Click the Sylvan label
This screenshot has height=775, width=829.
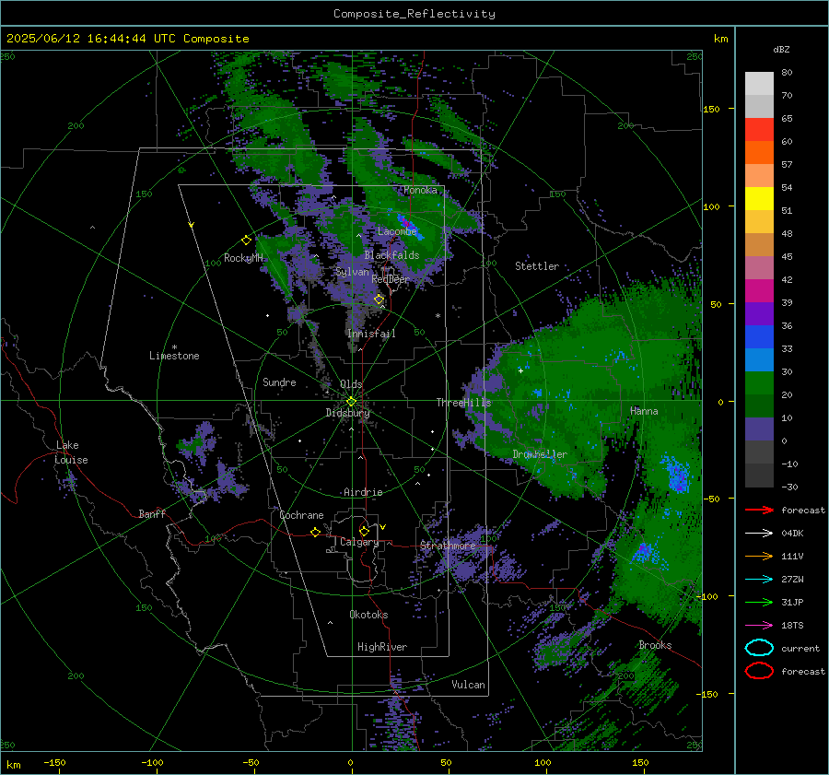(352, 272)
